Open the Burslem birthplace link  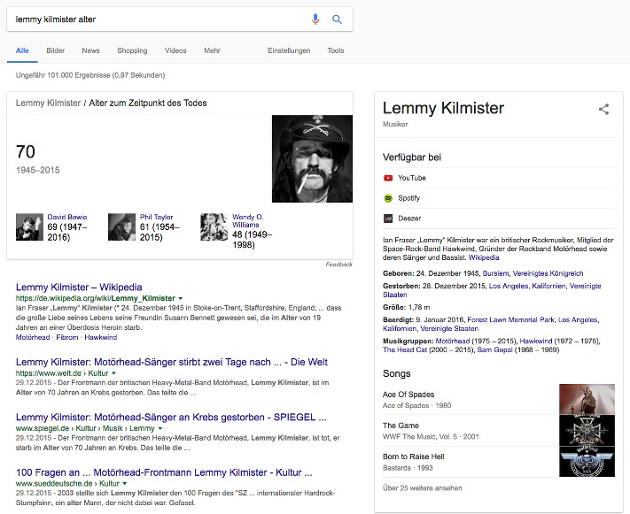(495, 273)
